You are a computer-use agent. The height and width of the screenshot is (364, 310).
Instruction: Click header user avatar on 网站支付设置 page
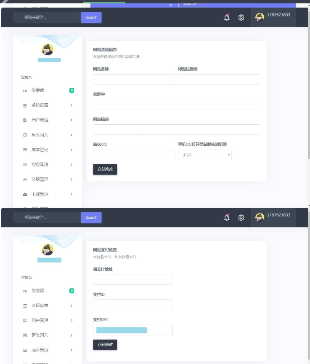(x=260, y=217)
